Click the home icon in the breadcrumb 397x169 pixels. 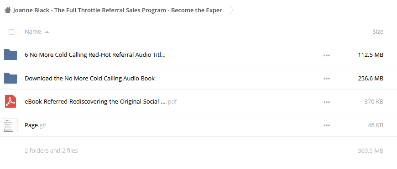[8, 10]
